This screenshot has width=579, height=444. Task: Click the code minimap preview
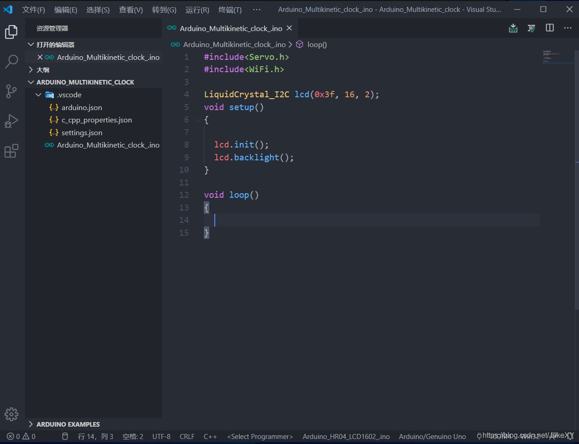pos(558,57)
